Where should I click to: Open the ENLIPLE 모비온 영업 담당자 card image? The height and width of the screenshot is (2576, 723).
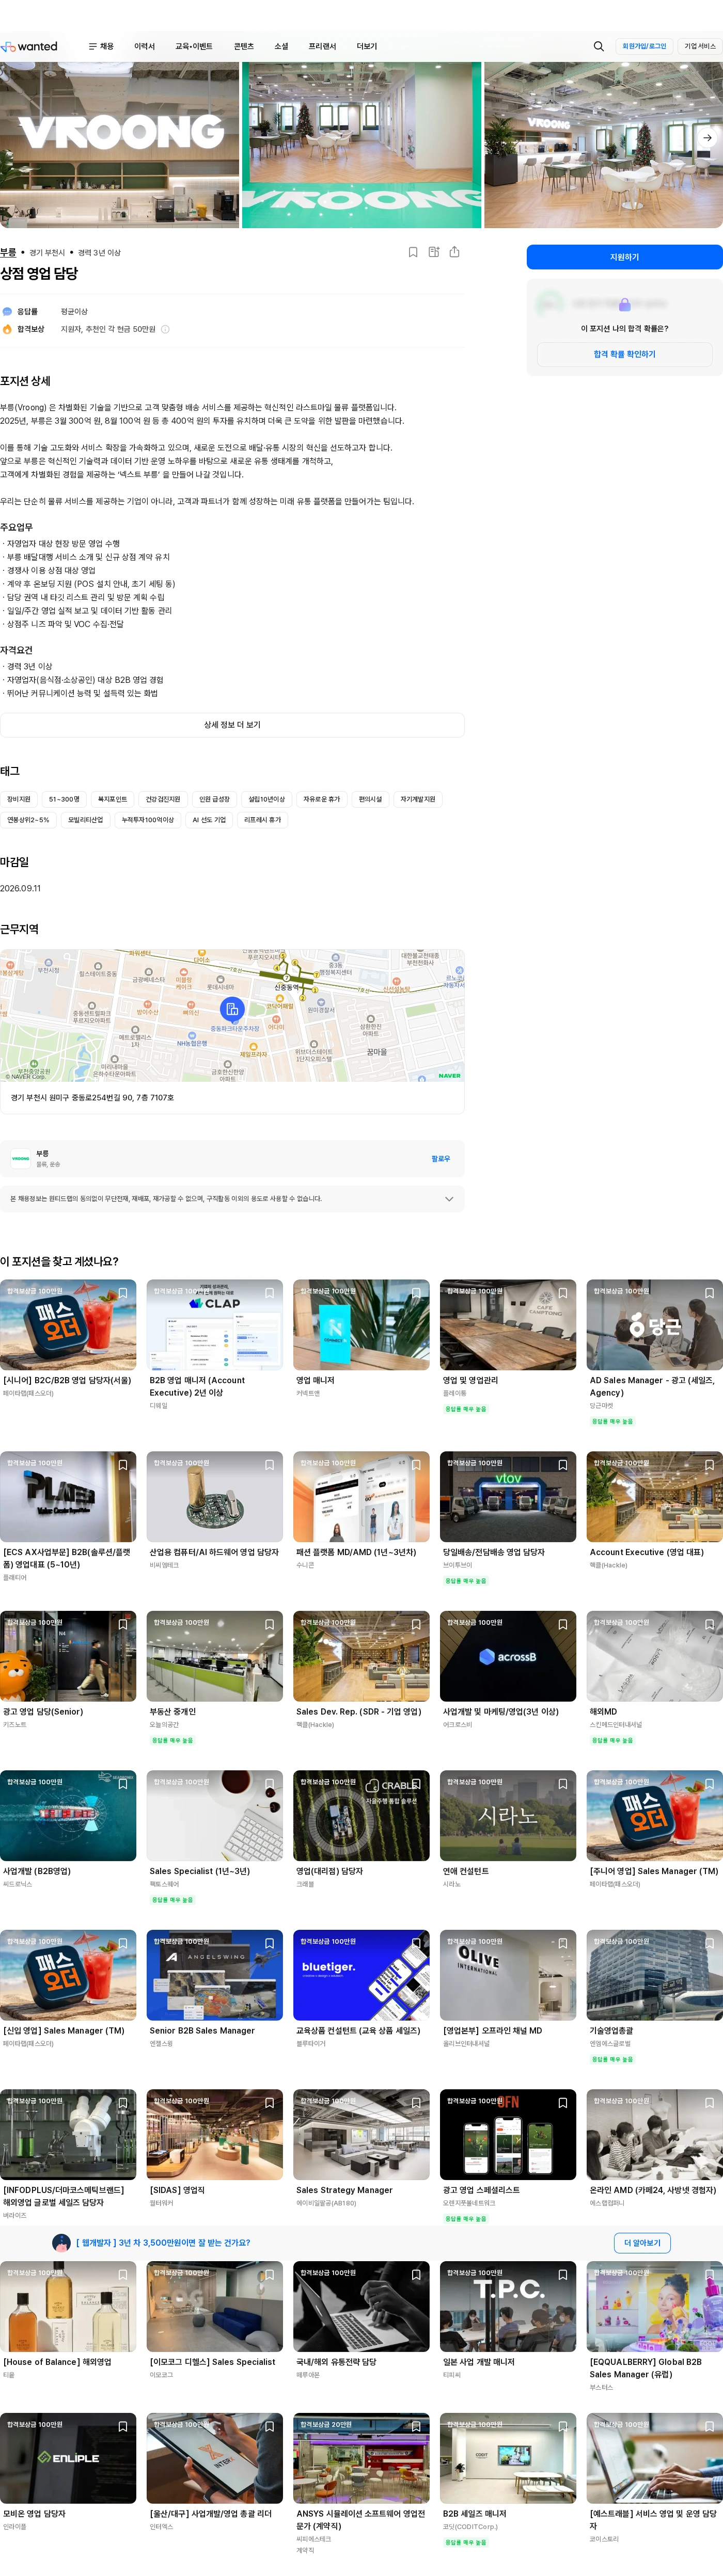point(68,2459)
